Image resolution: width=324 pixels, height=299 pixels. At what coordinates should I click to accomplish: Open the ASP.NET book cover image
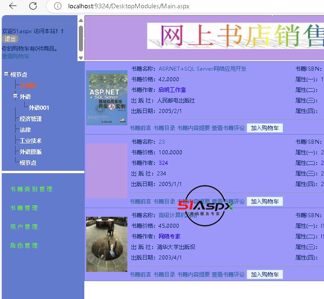click(106, 97)
